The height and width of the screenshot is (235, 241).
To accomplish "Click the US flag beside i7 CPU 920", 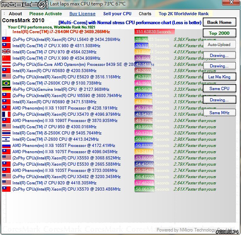I will pos(6,183).
